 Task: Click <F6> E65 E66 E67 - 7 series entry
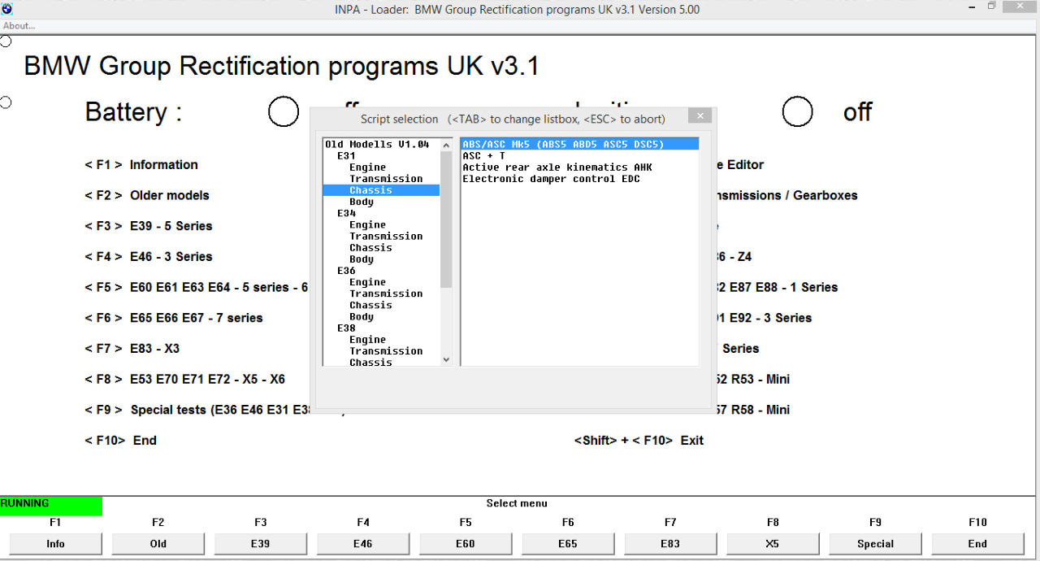(174, 318)
